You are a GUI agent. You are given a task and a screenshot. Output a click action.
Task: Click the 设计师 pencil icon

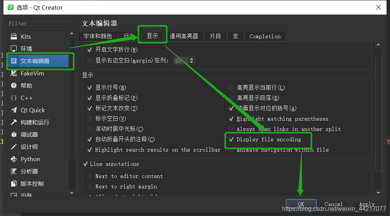pos(14,147)
